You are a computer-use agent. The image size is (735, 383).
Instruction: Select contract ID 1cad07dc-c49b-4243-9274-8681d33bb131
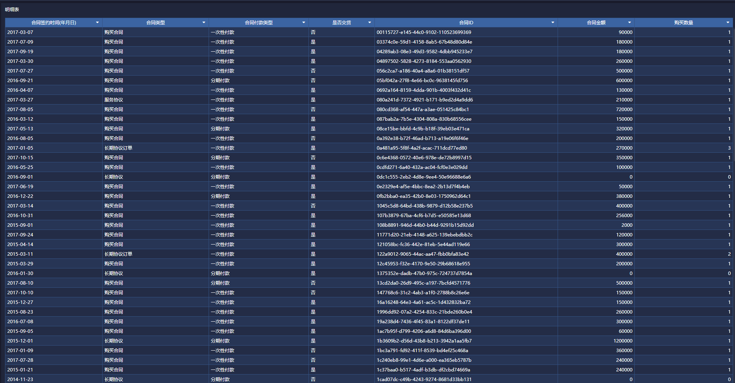click(x=466, y=379)
